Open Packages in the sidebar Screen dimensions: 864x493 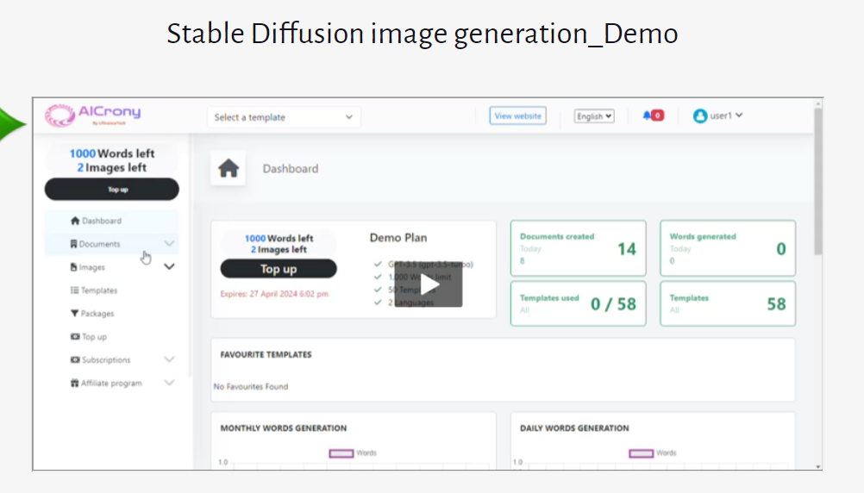pos(112,314)
